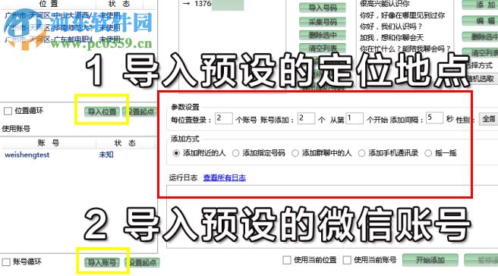Select the greeting 你在忙什么？能陪我聊会吗？
This screenshot has width=498, height=276.
405,49
